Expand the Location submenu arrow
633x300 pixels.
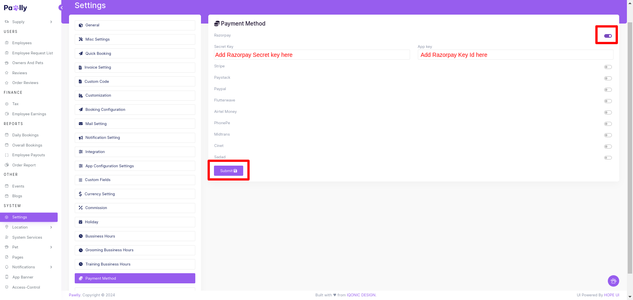pyautogui.click(x=51, y=227)
